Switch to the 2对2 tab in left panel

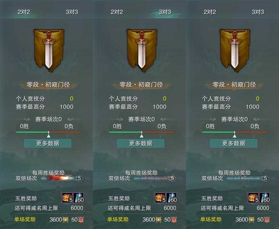click(x=24, y=12)
